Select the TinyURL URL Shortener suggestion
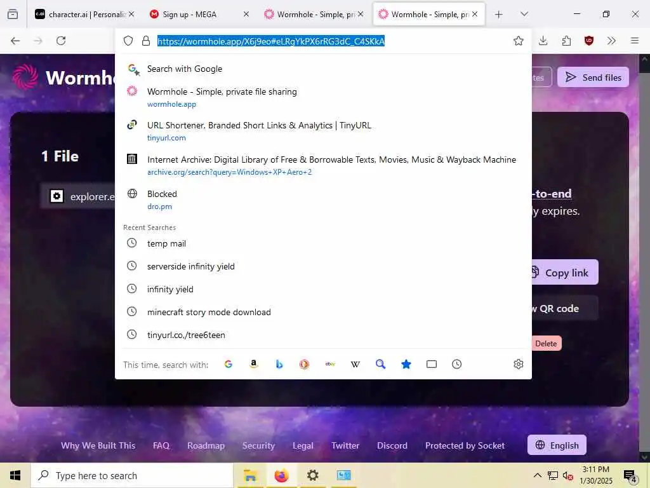 click(323, 131)
